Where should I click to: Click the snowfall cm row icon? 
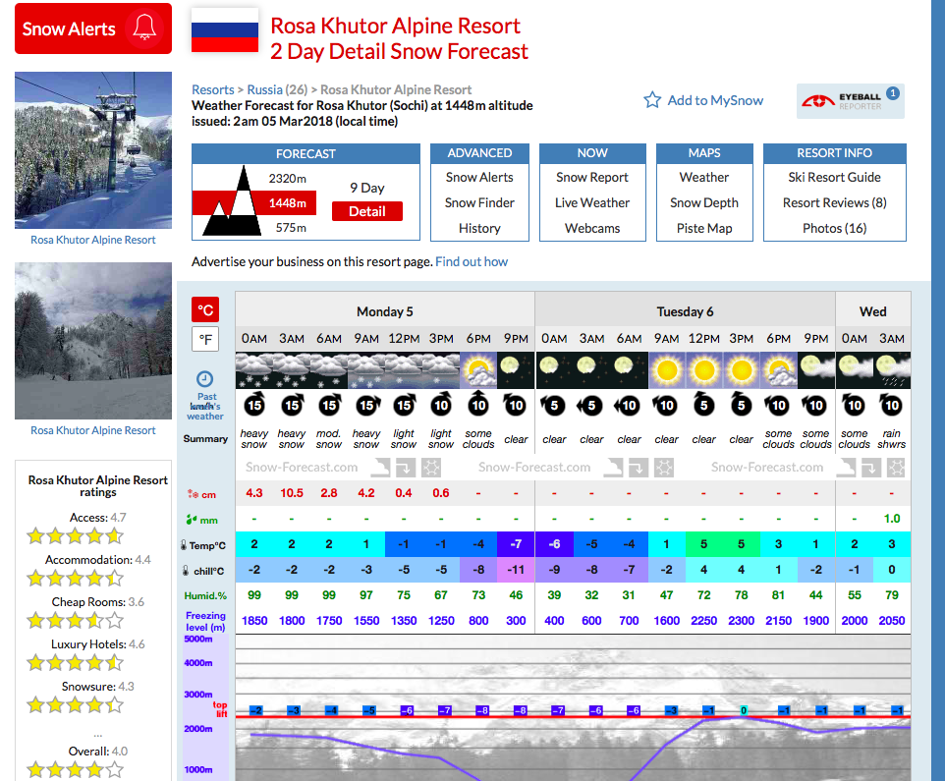coord(193,494)
